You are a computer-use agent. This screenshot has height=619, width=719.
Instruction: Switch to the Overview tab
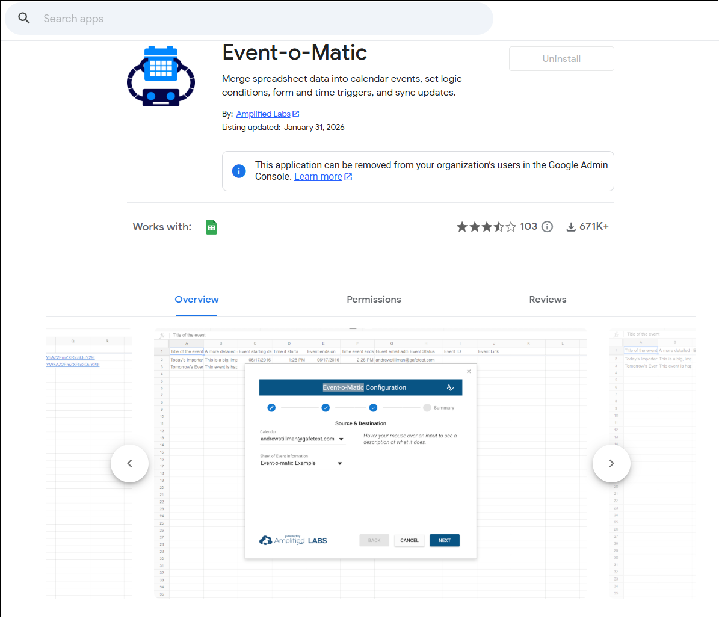tap(197, 300)
